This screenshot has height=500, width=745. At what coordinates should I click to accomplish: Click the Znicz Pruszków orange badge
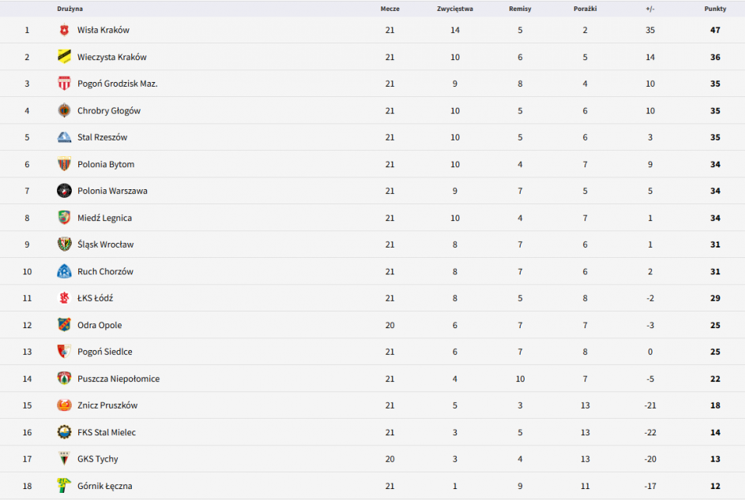[x=64, y=405]
